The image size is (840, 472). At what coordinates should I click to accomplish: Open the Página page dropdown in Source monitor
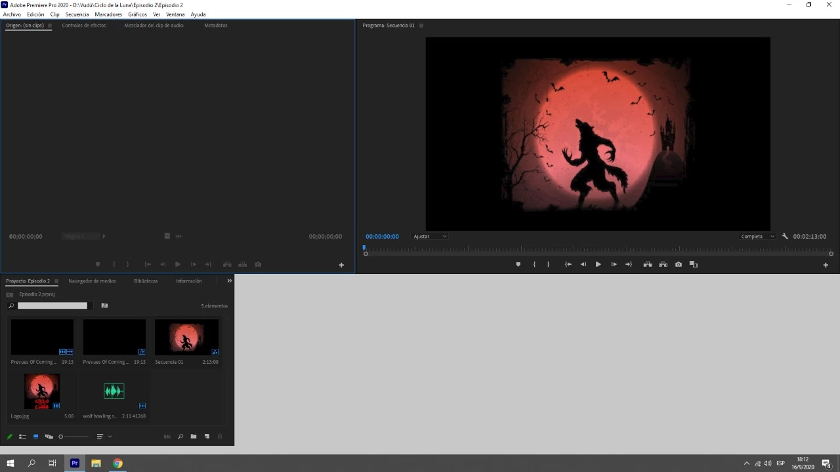coord(81,236)
